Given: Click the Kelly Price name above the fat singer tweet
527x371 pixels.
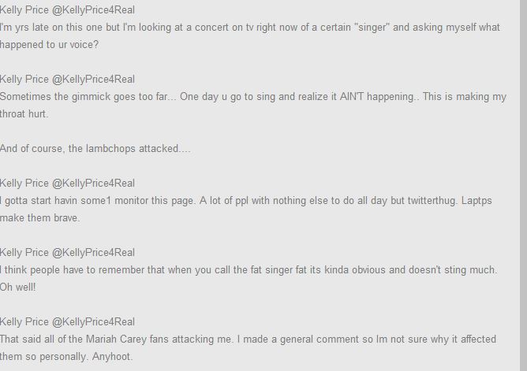Looking at the screenshot, I should coord(24,252).
